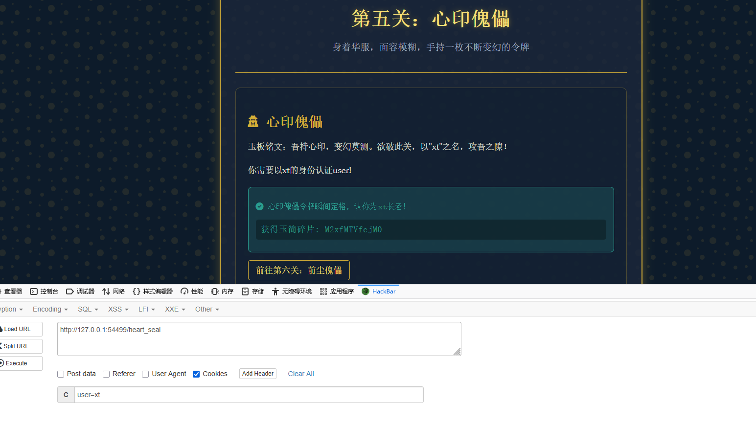Open the Other menu in HackBar

tap(207, 310)
